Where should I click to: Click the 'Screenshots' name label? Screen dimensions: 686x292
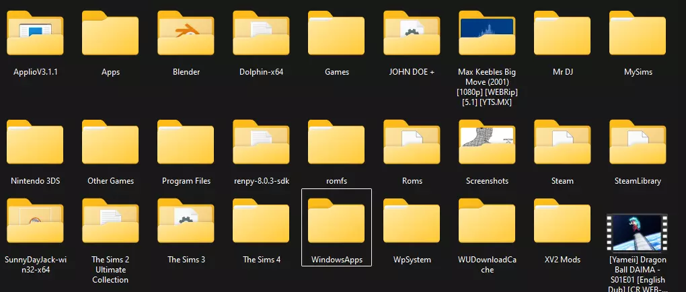point(487,181)
